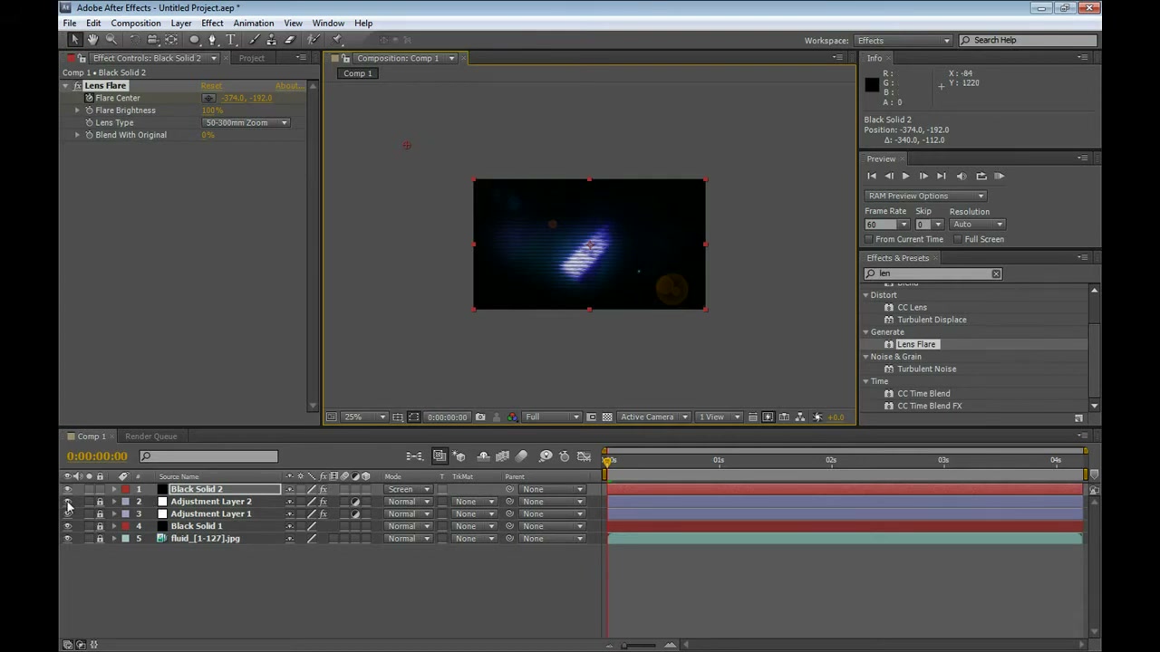
Task: Switch to the Render Queue tab
Action: pyautogui.click(x=151, y=436)
